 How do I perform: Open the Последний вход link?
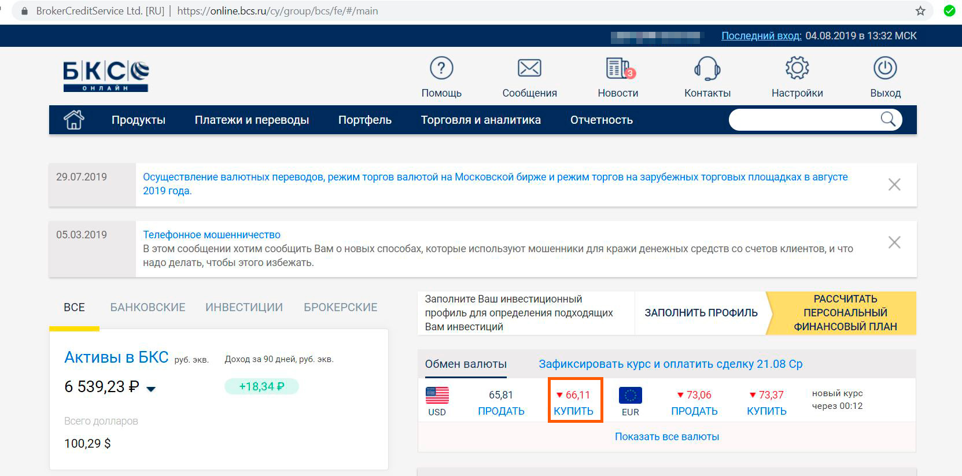click(x=761, y=36)
